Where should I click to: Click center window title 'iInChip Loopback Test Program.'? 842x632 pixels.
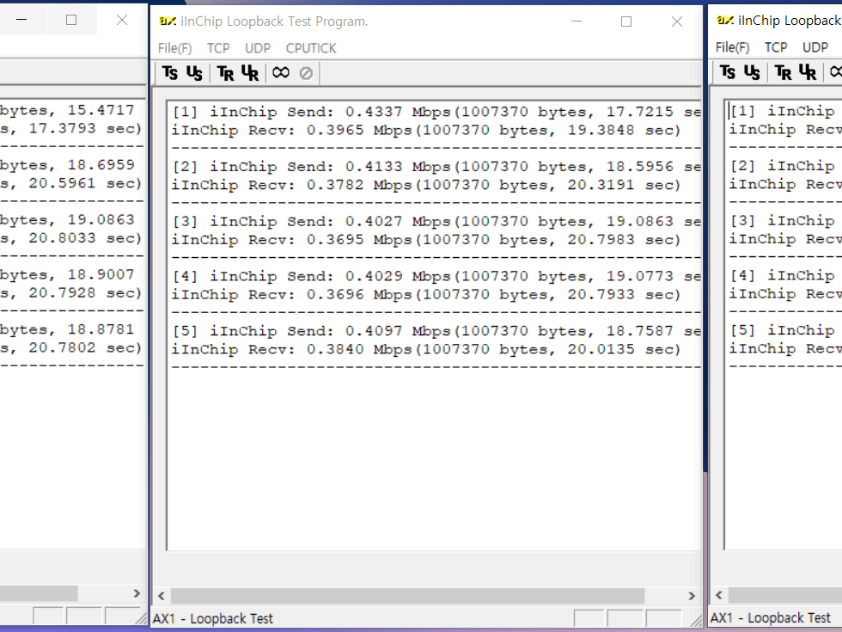point(274,21)
